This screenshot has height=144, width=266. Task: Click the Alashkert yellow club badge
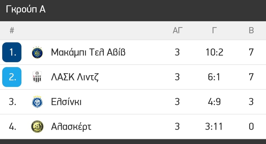tap(37, 126)
